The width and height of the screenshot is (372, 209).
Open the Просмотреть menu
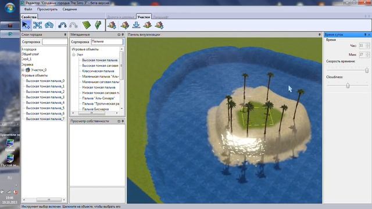coord(47,9)
